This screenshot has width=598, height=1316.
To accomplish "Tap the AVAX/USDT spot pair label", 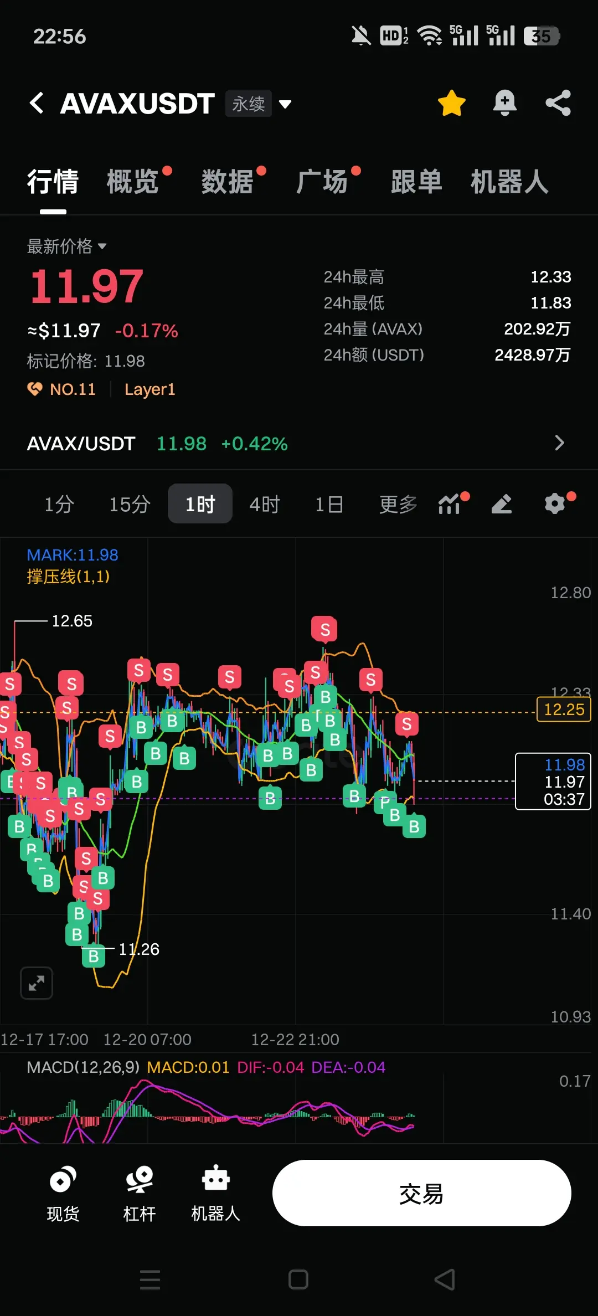I will tap(81, 444).
